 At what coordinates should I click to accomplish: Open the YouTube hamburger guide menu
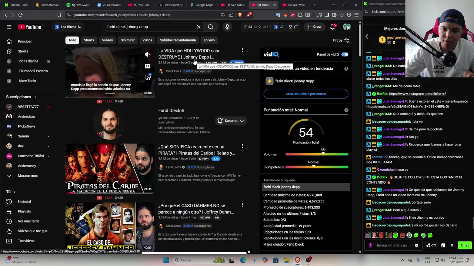click(9, 27)
